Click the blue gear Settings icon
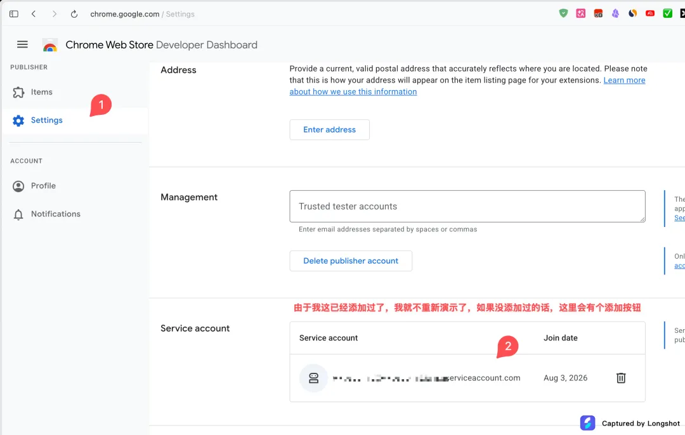Viewport: 685px width, 435px height. (x=18, y=120)
